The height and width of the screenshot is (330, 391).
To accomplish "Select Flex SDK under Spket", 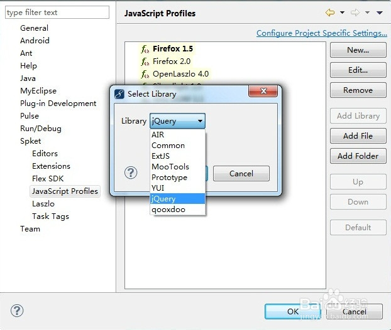I will point(48,179).
